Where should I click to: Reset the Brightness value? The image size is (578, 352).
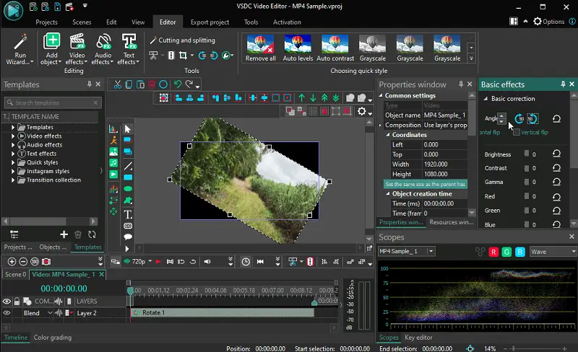coord(556,154)
